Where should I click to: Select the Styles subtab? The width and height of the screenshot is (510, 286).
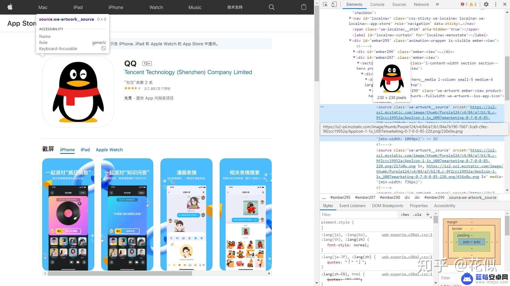pyautogui.click(x=328, y=206)
